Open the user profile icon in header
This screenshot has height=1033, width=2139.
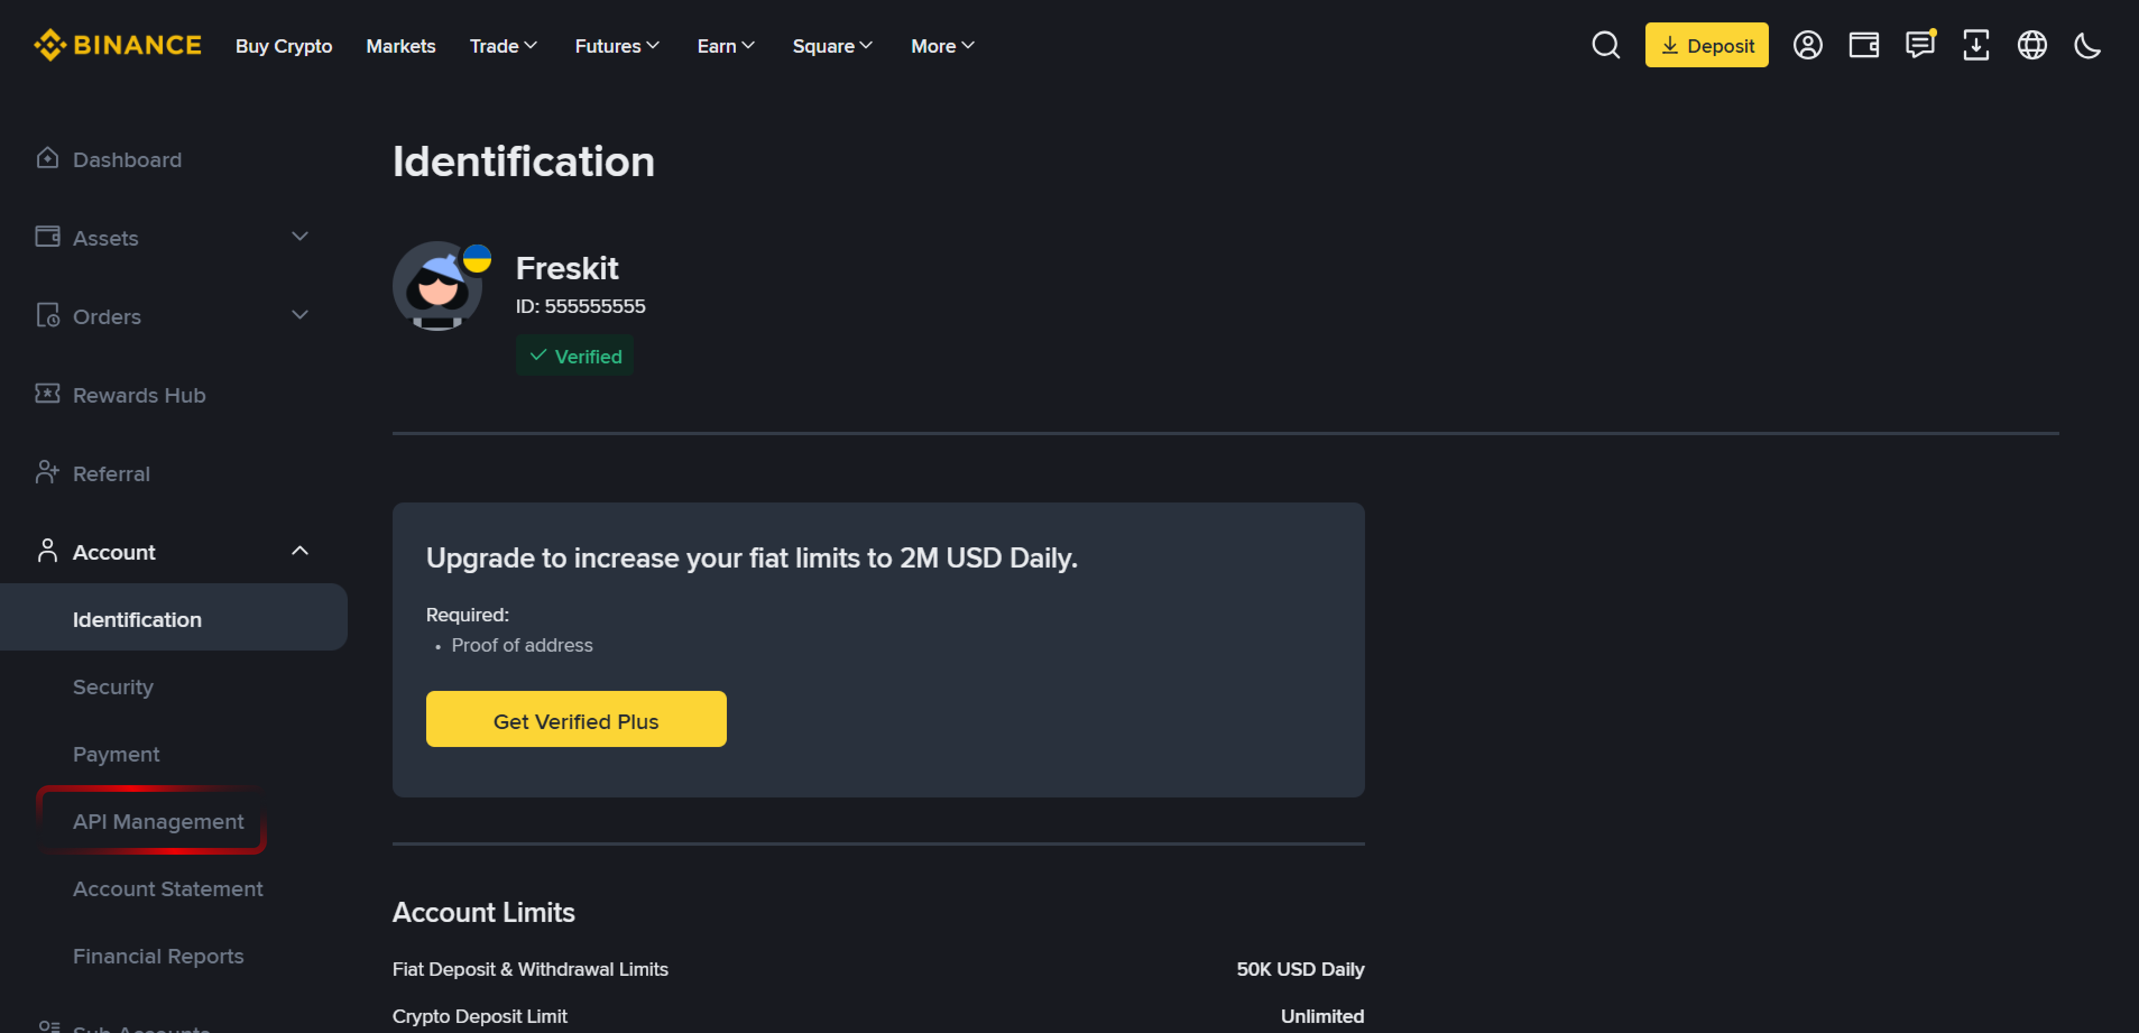tap(1807, 45)
